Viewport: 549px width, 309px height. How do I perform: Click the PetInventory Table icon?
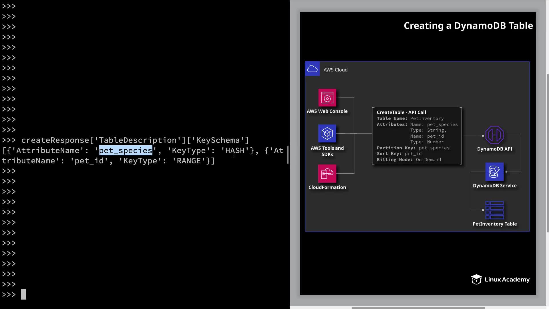(494, 210)
